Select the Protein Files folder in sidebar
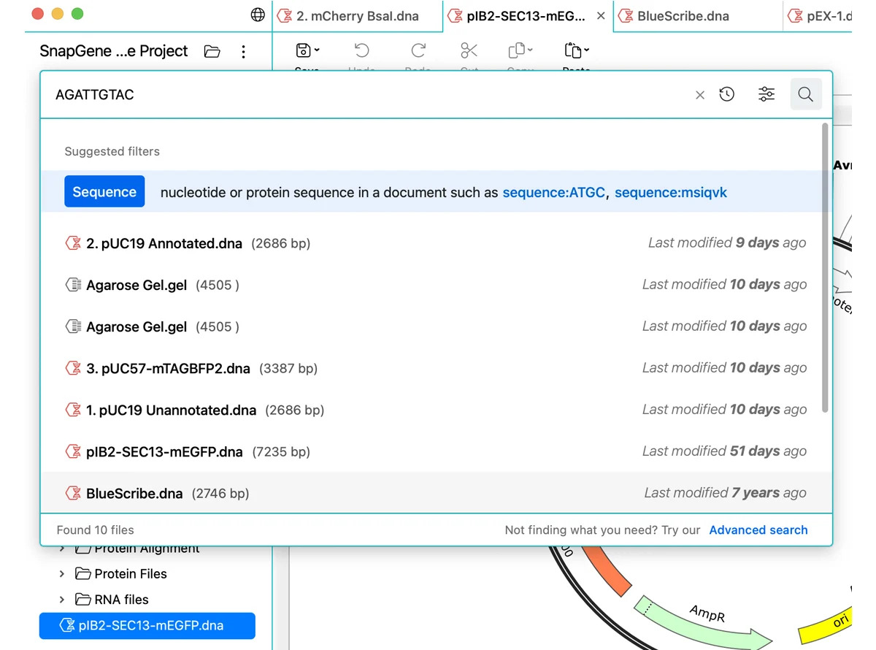This screenshot has height=650, width=876. point(121,574)
